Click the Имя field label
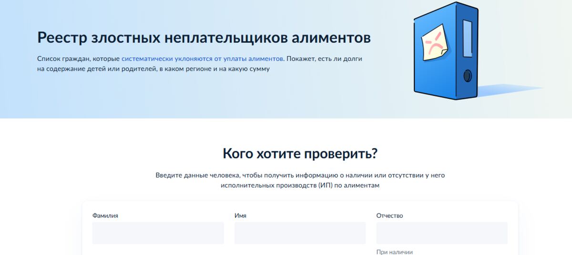This screenshot has height=255, width=572. click(240, 216)
